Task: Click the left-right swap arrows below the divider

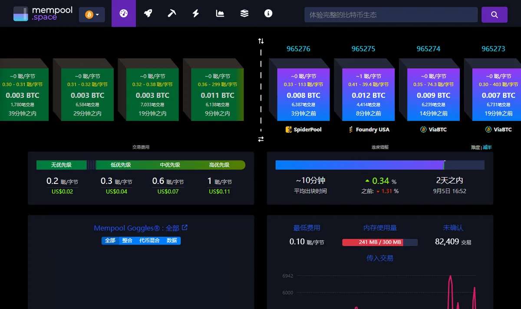Action: 261,139
